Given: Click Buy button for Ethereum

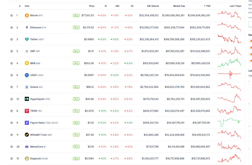Looking at the screenshot, I should (76, 27).
